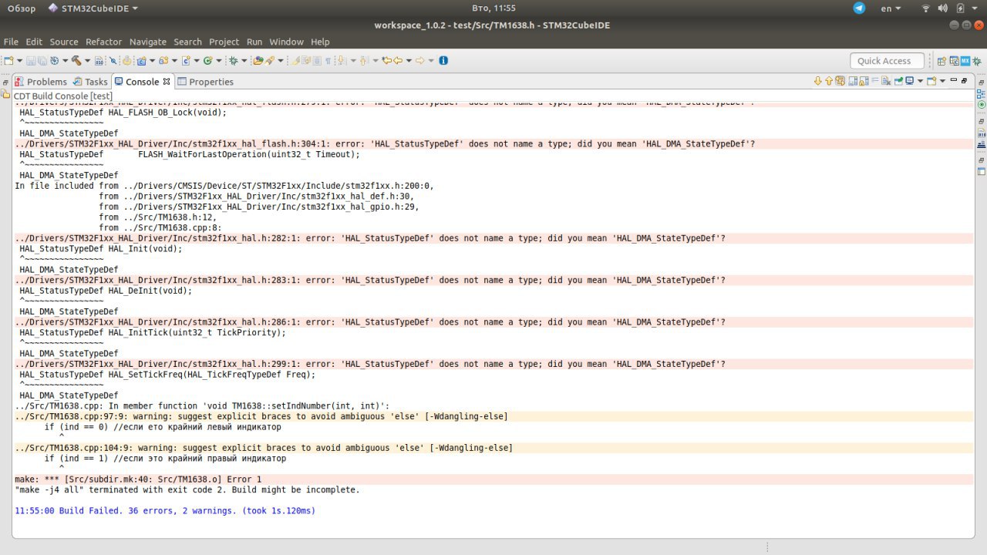Open the Project menu
The image size is (987, 555).
(224, 42)
